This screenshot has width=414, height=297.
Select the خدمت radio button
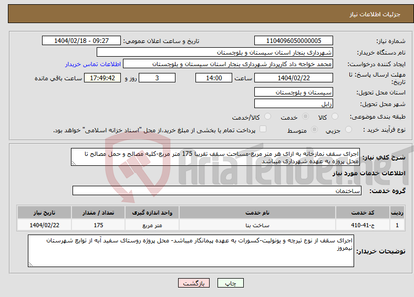pyautogui.click(x=305, y=116)
